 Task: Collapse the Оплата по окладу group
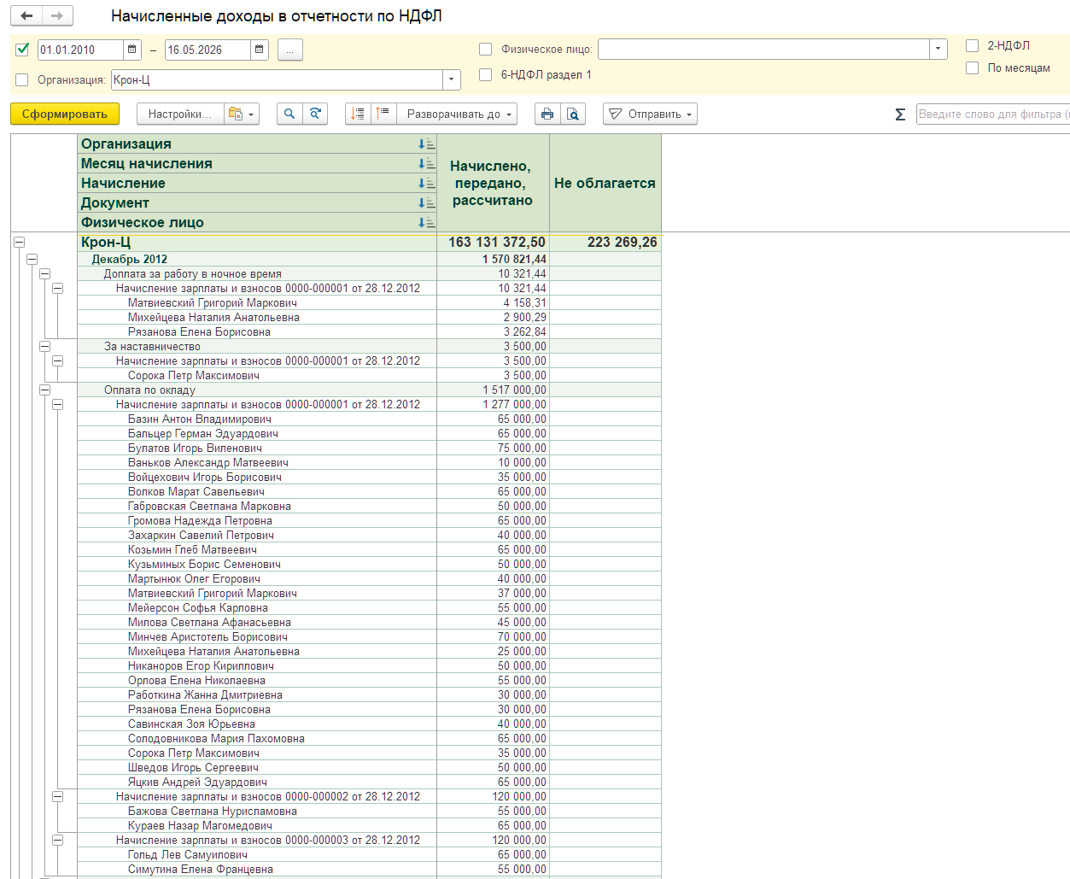tap(44, 390)
